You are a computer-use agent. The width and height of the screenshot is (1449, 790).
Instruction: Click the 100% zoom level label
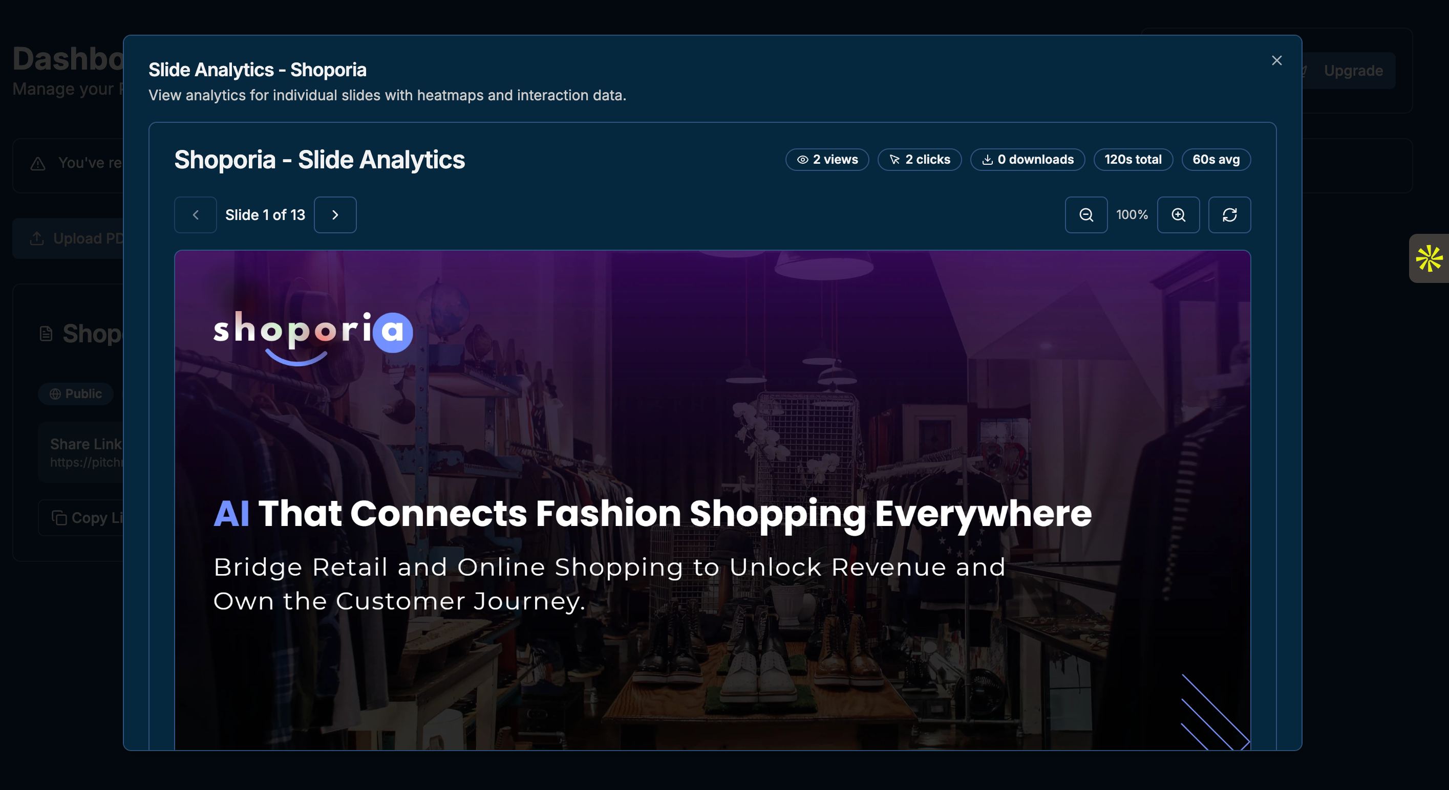pos(1132,215)
